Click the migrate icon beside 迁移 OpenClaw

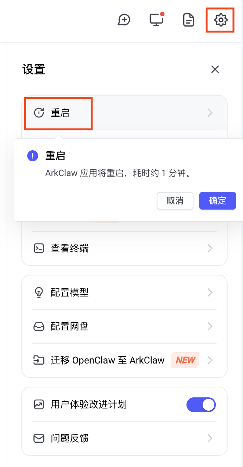coord(39,360)
